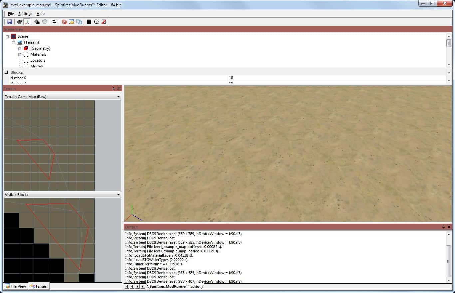Screen dimensions: 455x293
Task: Collapse the Blocks property section
Action: tap(6, 72)
